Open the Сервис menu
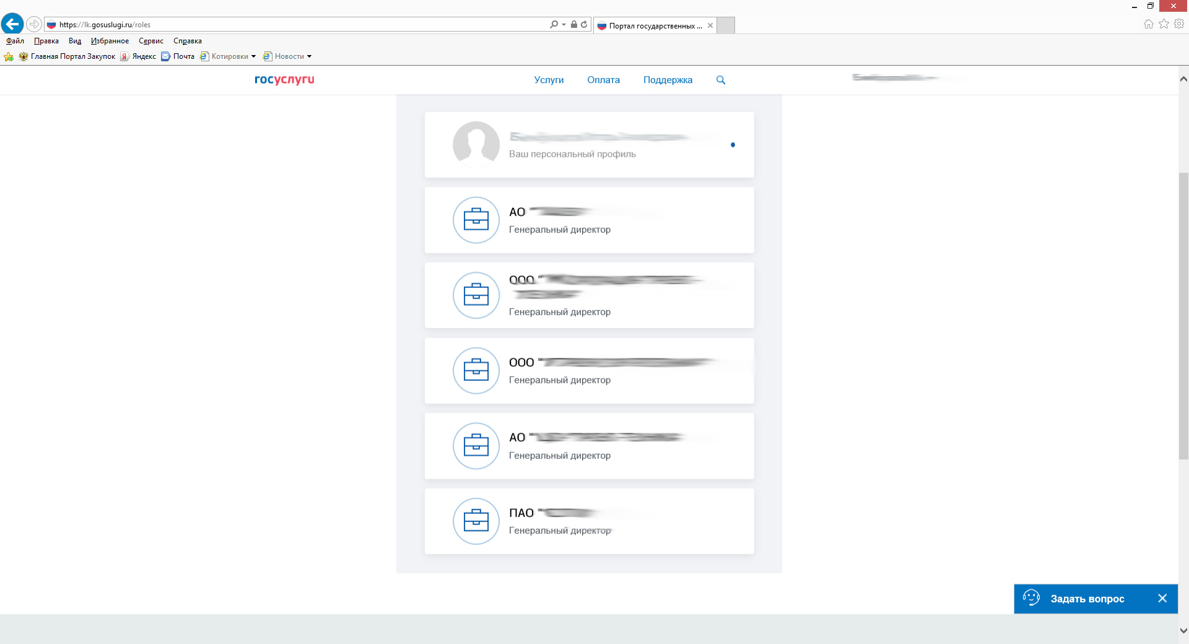1189x644 pixels. [x=150, y=41]
